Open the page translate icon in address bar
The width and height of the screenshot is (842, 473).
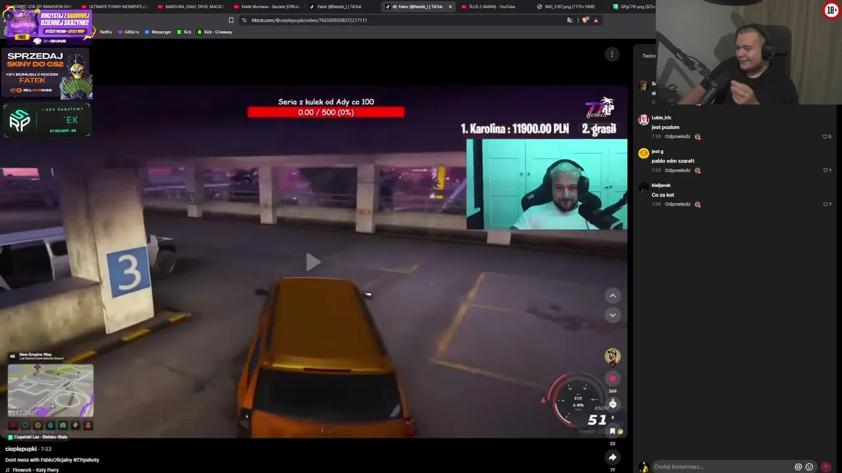(x=570, y=20)
